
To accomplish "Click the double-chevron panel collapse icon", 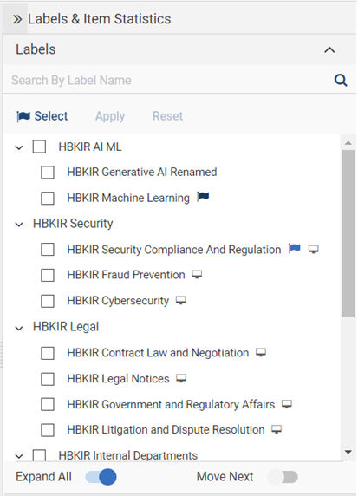I will (x=17, y=19).
